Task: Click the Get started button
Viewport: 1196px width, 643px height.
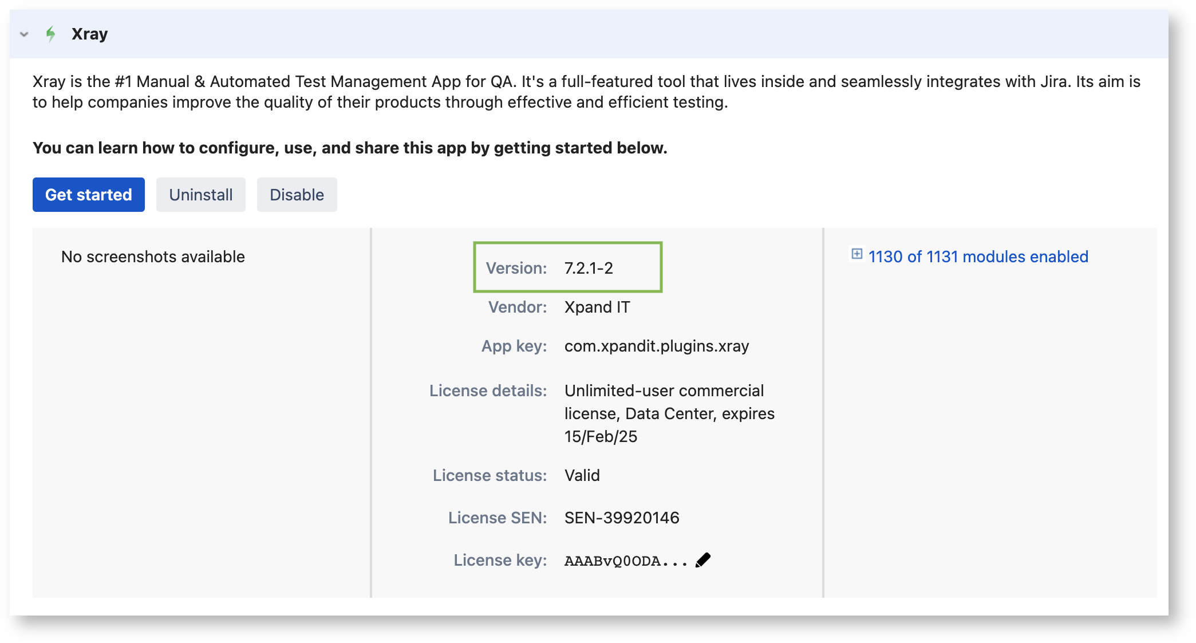Action: pos(89,195)
